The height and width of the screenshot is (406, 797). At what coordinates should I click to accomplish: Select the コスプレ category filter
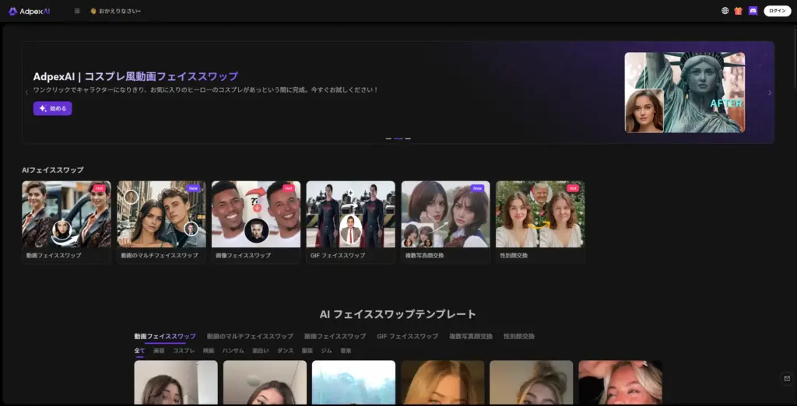(x=184, y=351)
